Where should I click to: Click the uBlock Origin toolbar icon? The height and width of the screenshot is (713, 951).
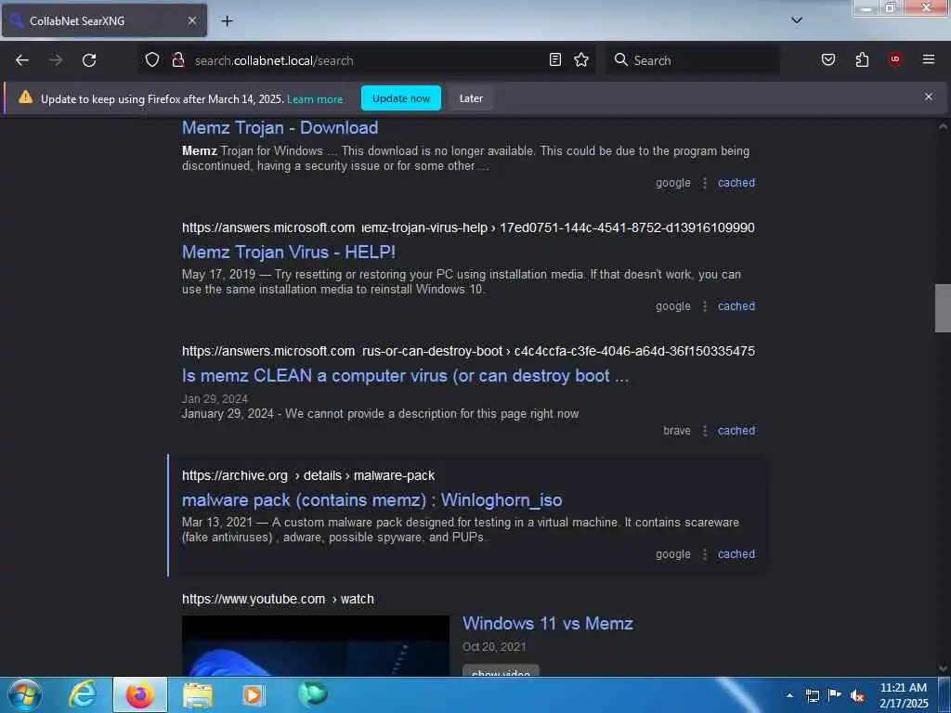(x=895, y=59)
